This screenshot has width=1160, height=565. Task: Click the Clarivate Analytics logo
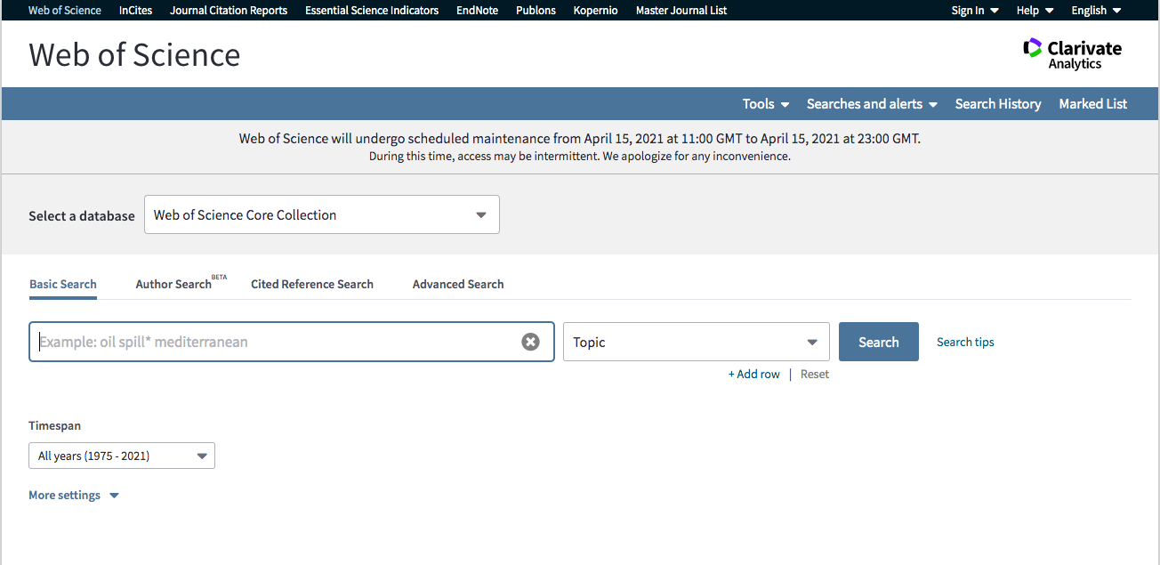pyautogui.click(x=1072, y=54)
